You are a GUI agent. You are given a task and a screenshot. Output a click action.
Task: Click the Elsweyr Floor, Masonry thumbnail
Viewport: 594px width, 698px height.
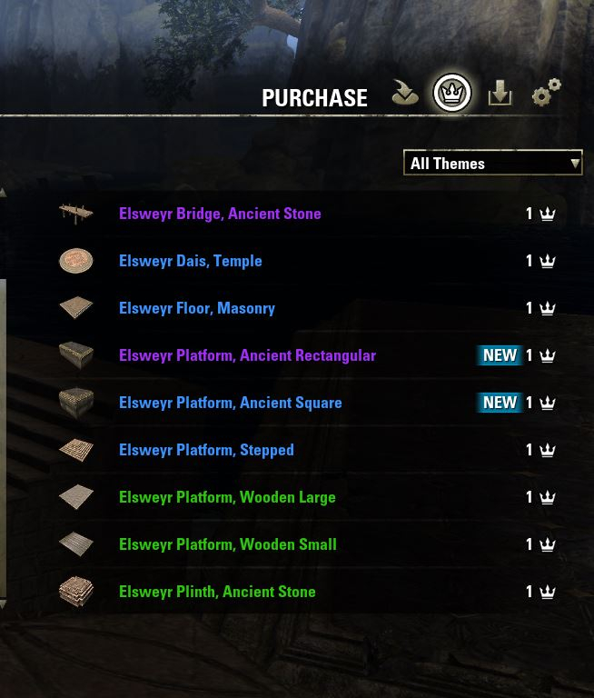tap(76, 308)
